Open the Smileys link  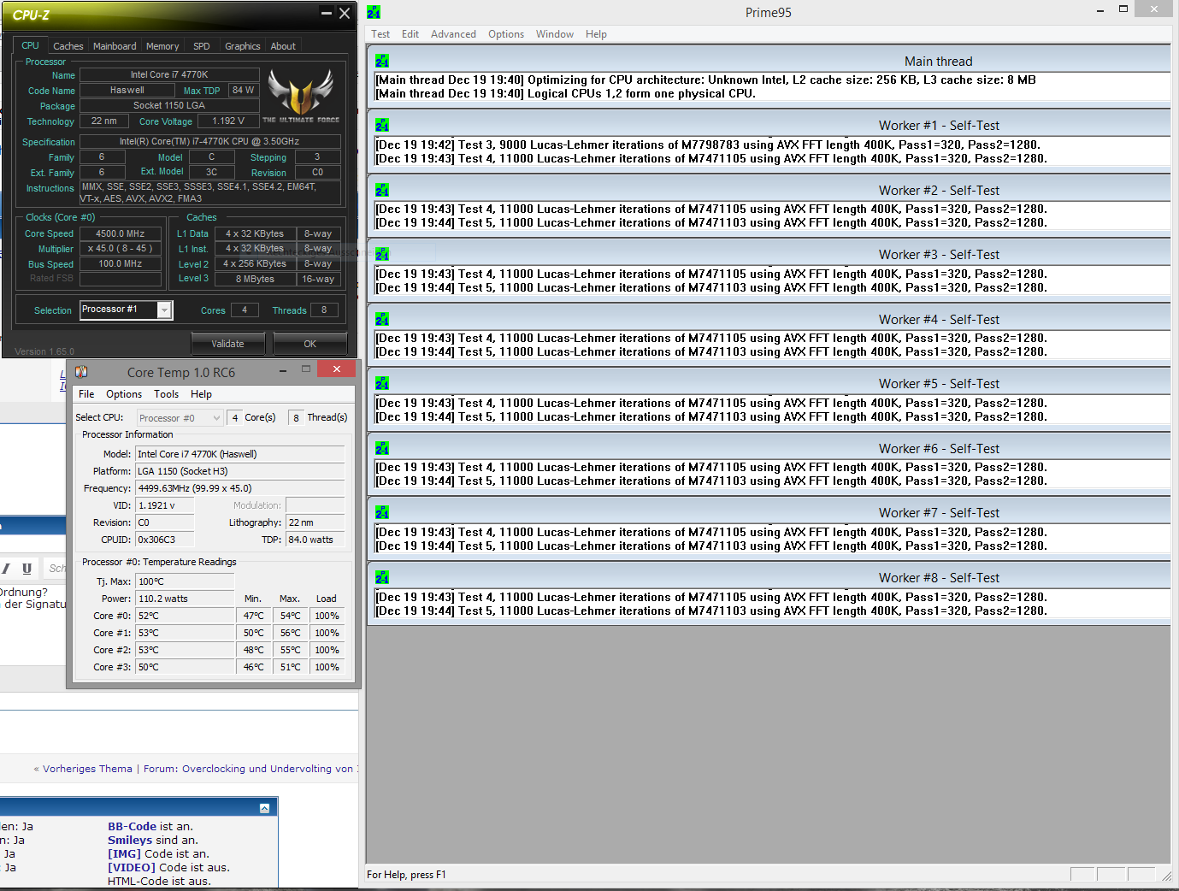130,841
